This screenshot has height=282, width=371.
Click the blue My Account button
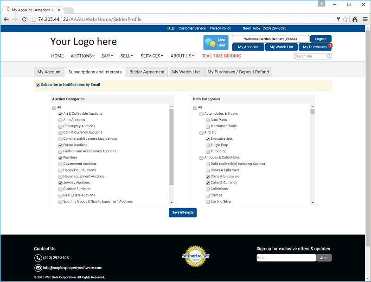point(248,47)
